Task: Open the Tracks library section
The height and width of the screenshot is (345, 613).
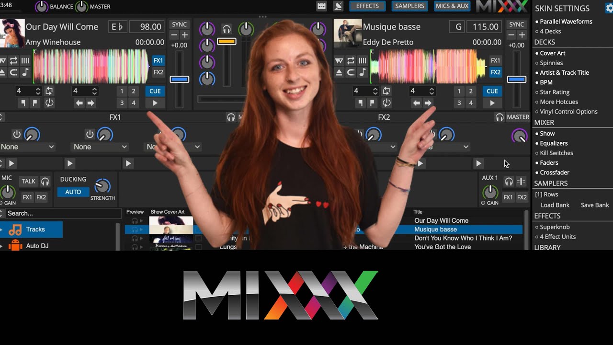Action: coord(31,230)
